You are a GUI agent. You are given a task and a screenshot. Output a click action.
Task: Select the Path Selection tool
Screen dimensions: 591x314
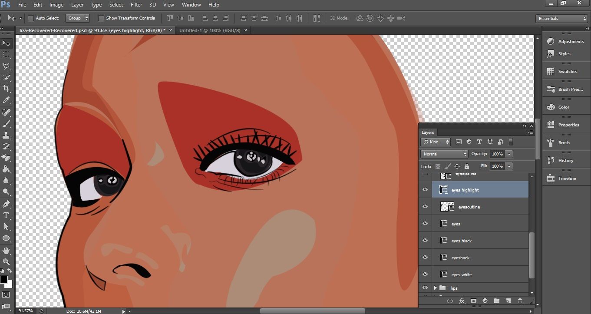coord(7,227)
